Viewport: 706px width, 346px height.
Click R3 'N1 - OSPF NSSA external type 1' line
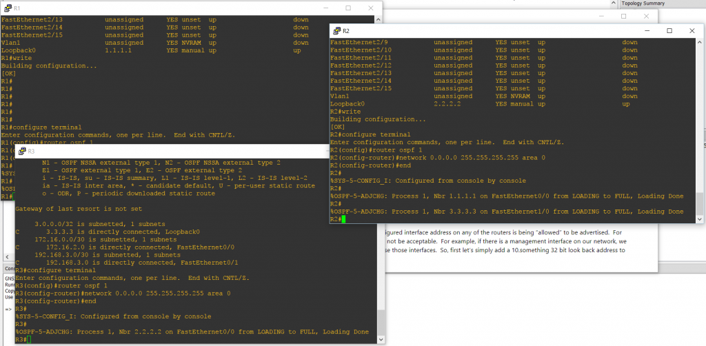(161, 163)
